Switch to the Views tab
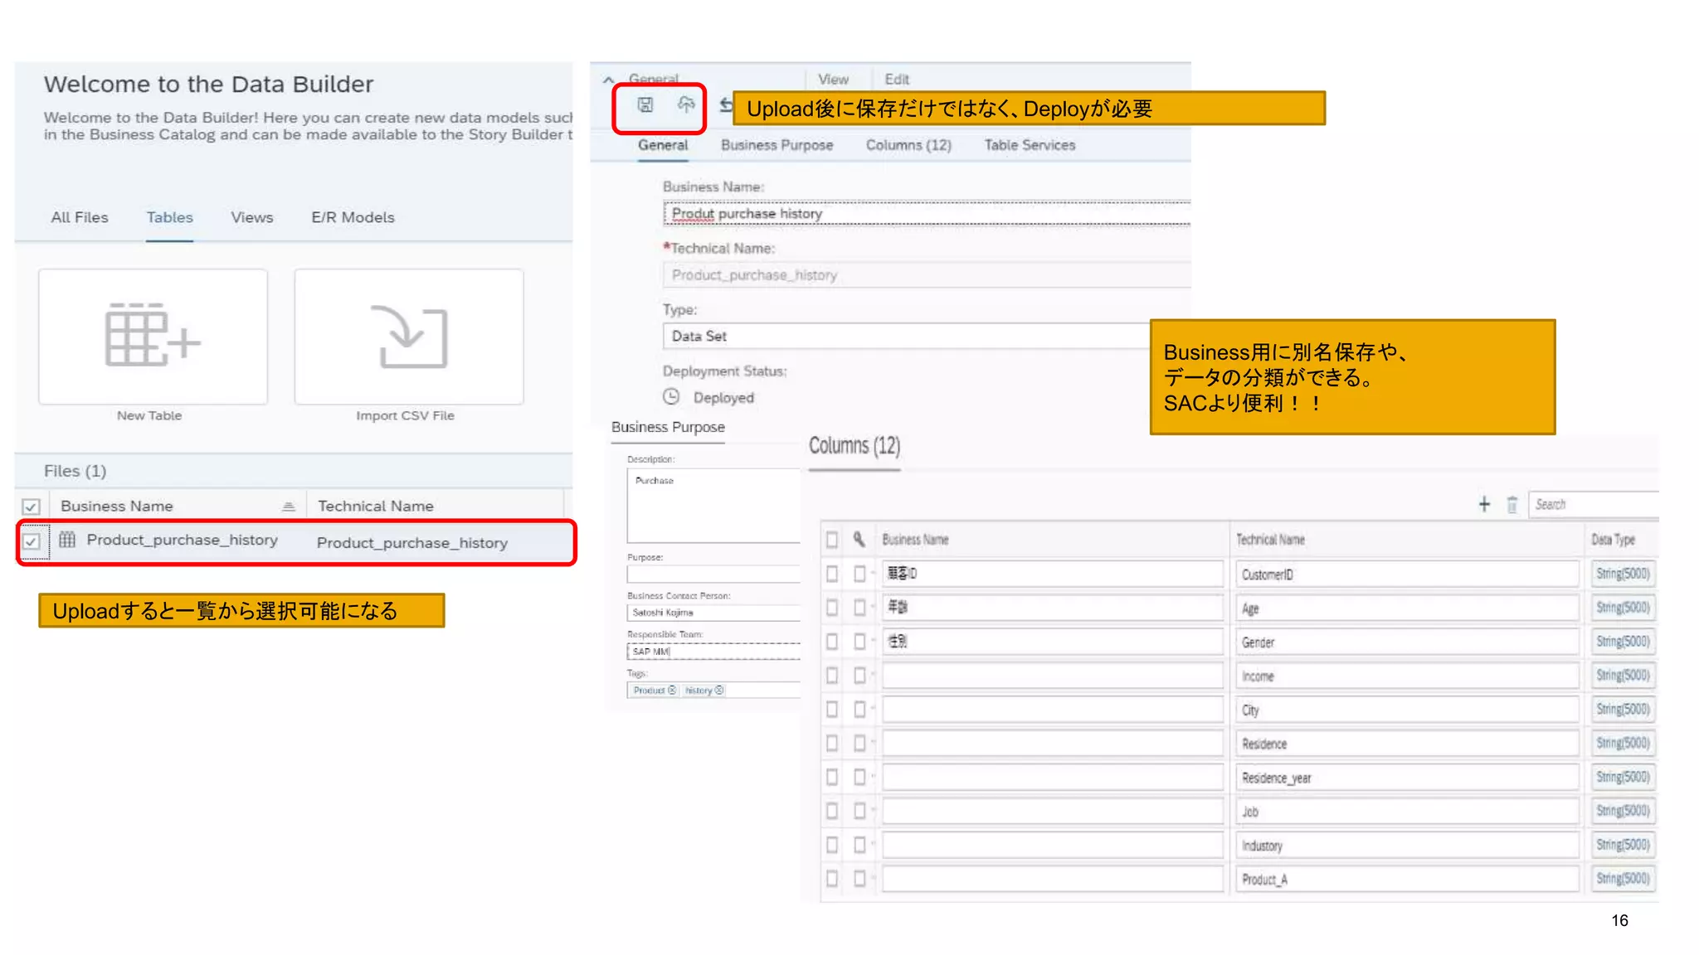The image size is (1699, 955). tap(252, 217)
